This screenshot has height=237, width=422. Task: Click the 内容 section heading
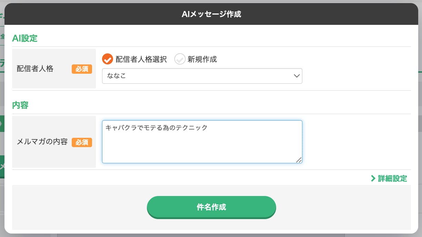20,105
